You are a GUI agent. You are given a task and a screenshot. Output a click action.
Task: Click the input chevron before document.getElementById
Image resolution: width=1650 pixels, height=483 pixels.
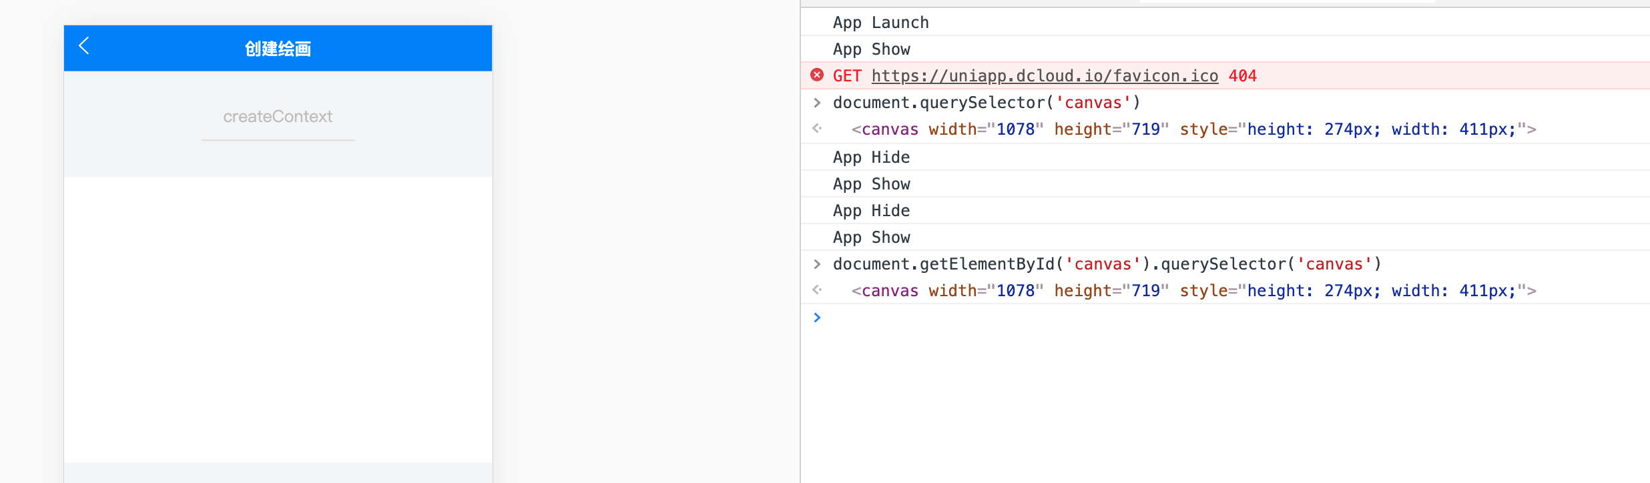pos(817,264)
